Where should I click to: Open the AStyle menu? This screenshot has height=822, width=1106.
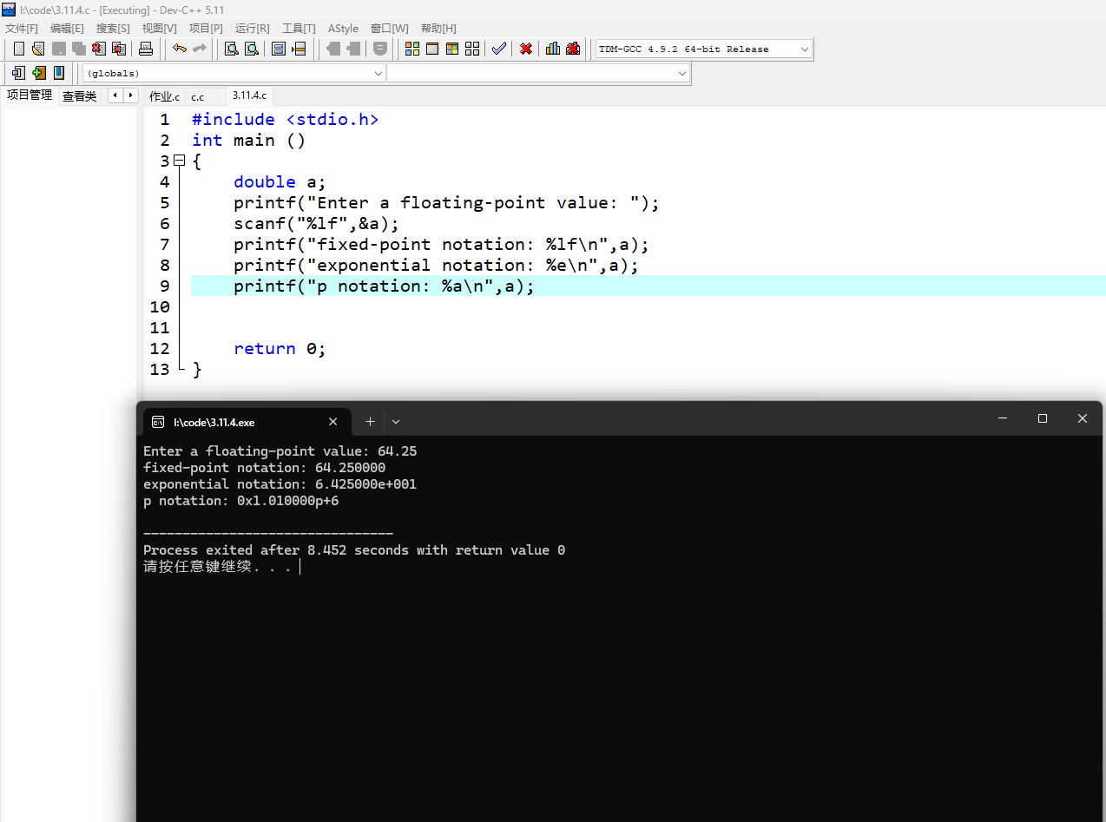pos(343,29)
